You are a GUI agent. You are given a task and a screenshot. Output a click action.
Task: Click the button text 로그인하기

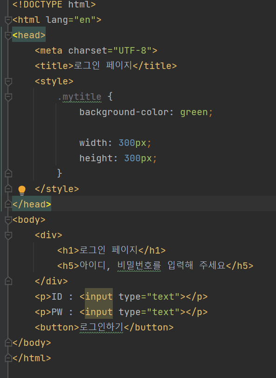pyautogui.click(x=101, y=327)
